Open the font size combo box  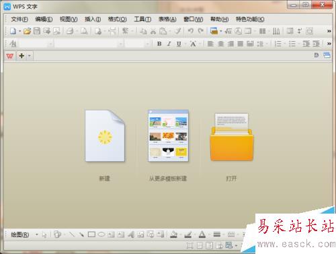tap(137, 44)
